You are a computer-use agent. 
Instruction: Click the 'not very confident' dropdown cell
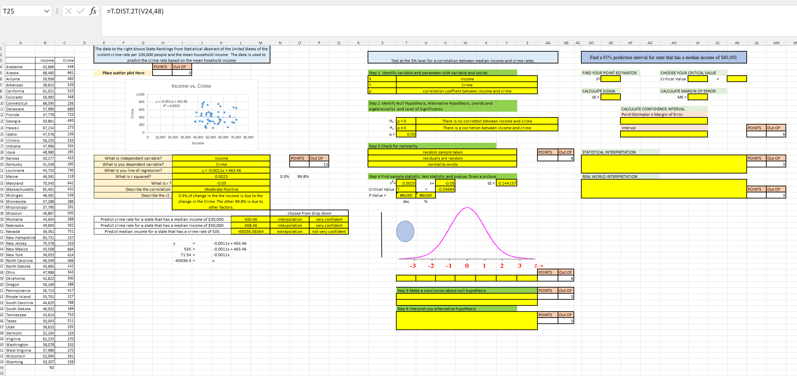[328, 232]
